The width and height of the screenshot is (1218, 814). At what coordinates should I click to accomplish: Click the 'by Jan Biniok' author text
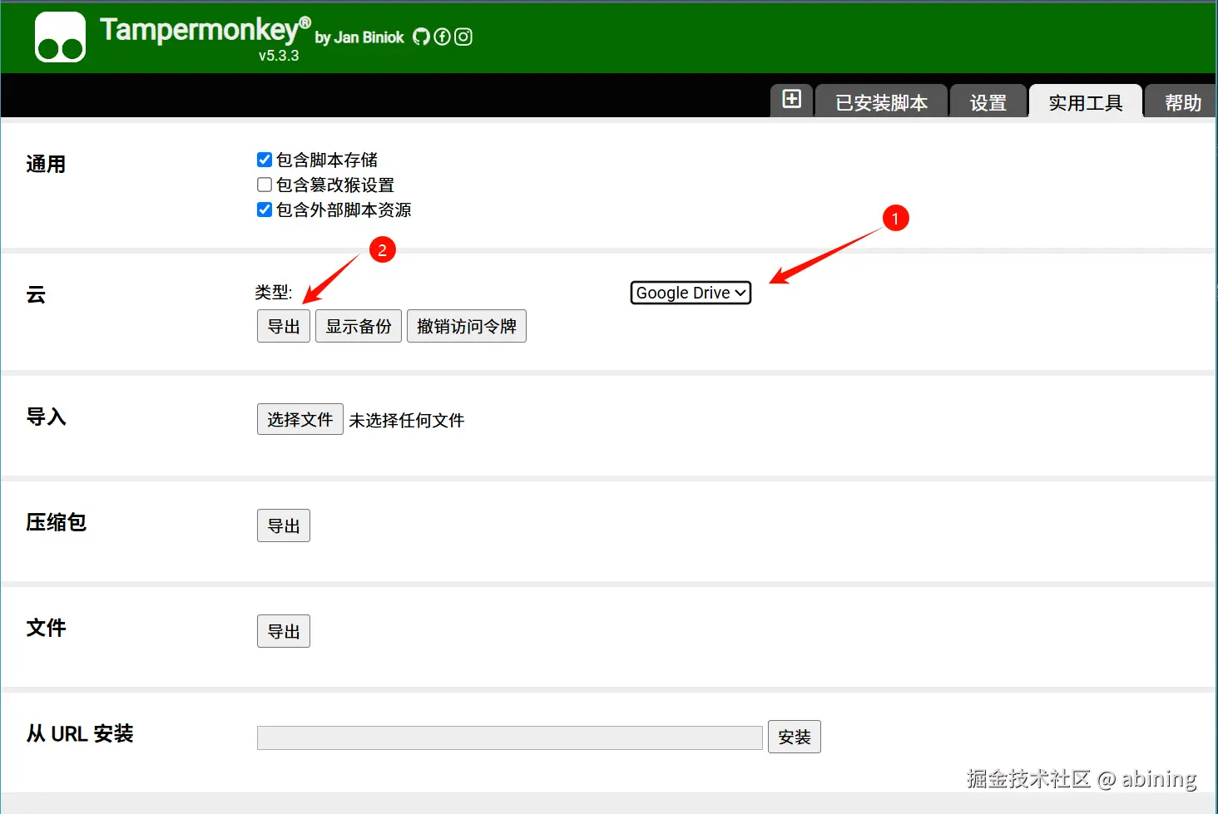pyautogui.click(x=359, y=37)
